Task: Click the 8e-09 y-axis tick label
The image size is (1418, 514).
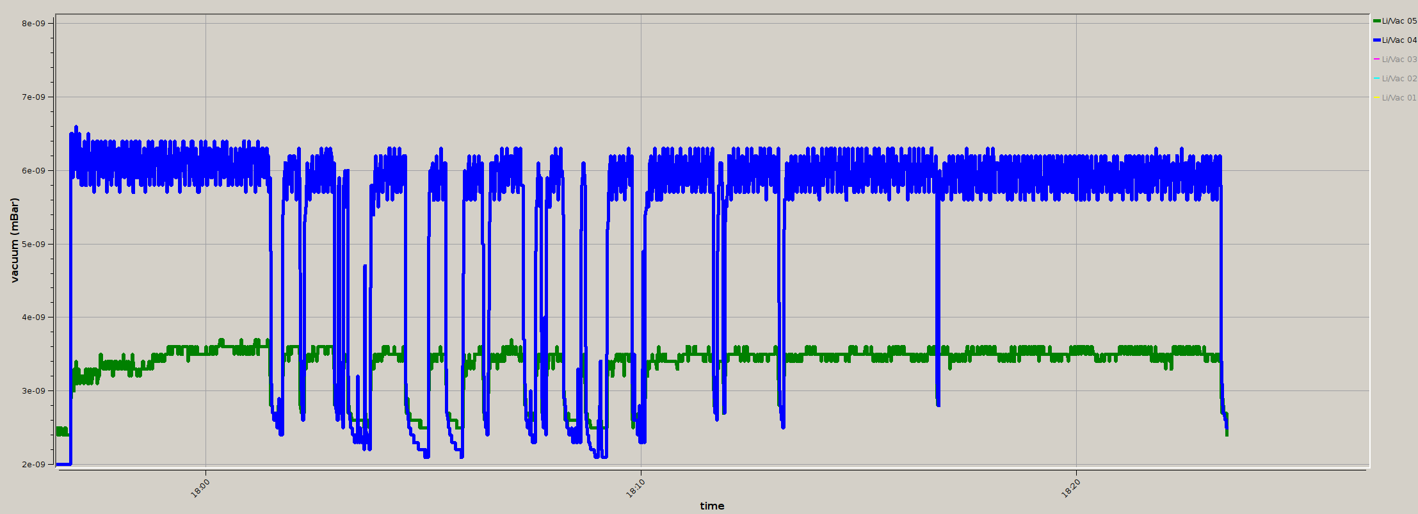Action: pyautogui.click(x=33, y=24)
